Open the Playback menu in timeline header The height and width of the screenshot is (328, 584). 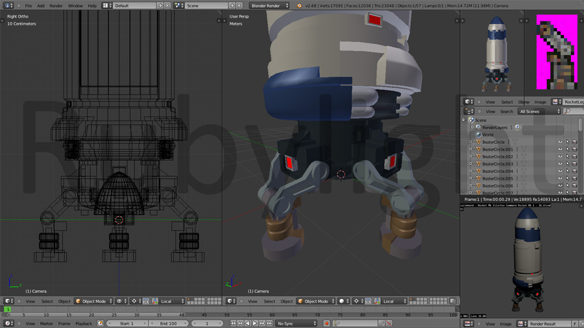click(84, 323)
